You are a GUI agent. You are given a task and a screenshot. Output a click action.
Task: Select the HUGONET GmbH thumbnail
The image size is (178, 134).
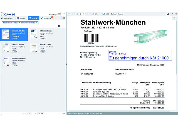[x=34, y=48]
